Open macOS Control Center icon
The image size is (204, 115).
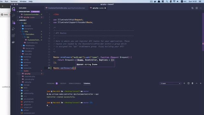point(200,1)
